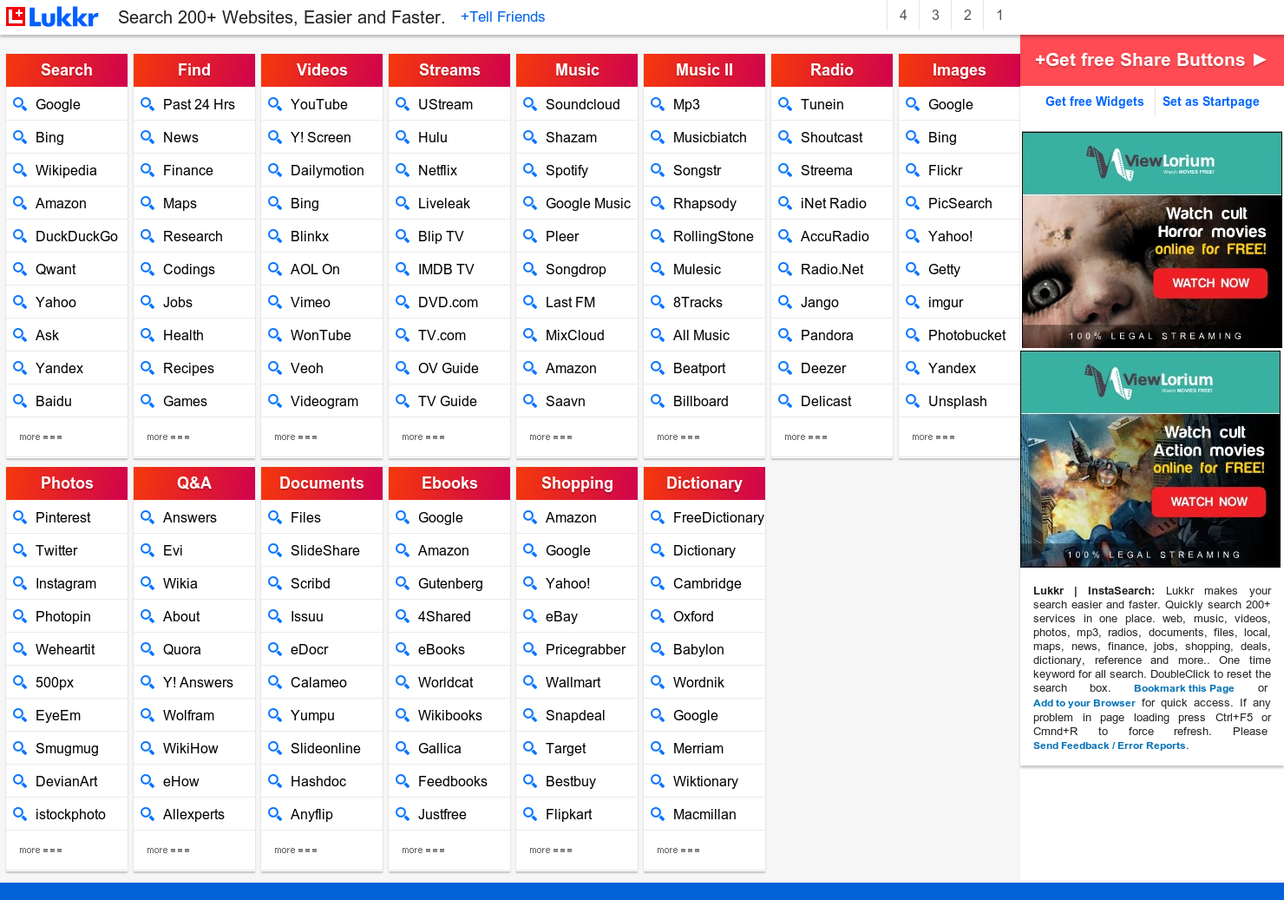Click the magnifier icon beside Pandora
The width and height of the screenshot is (1284, 900).
click(x=785, y=335)
